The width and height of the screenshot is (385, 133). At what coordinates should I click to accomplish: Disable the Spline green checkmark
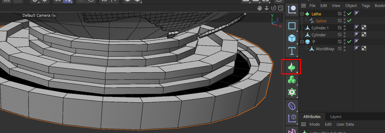pyautogui.click(x=349, y=21)
